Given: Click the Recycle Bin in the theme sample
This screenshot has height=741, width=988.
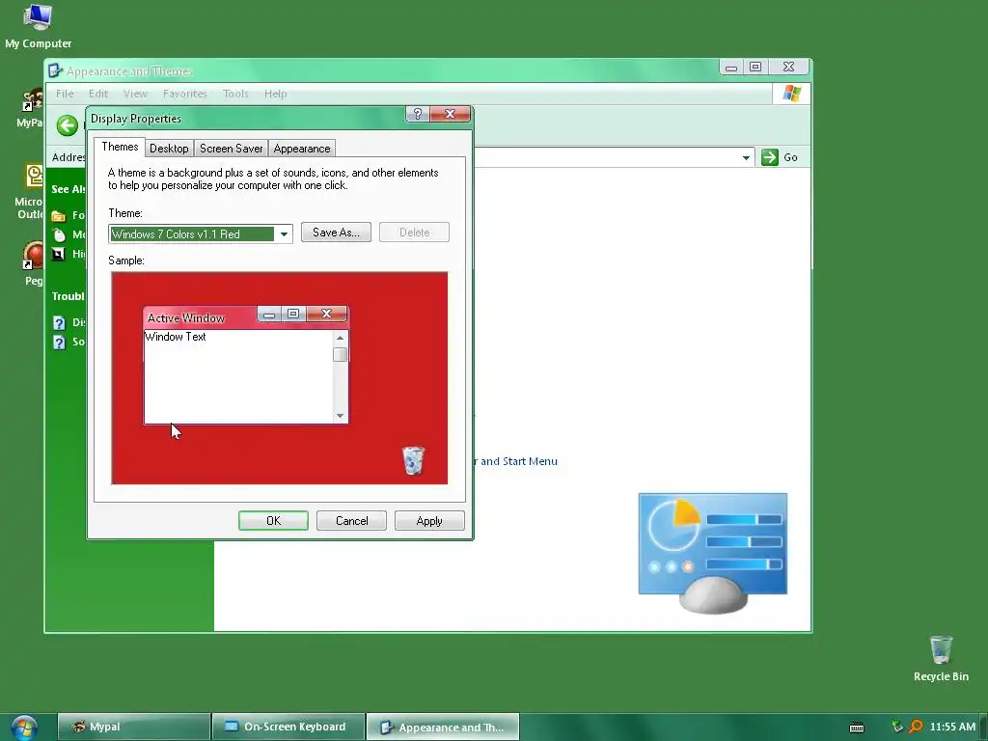Looking at the screenshot, I should pyautogui.click(x=413, y=460).
